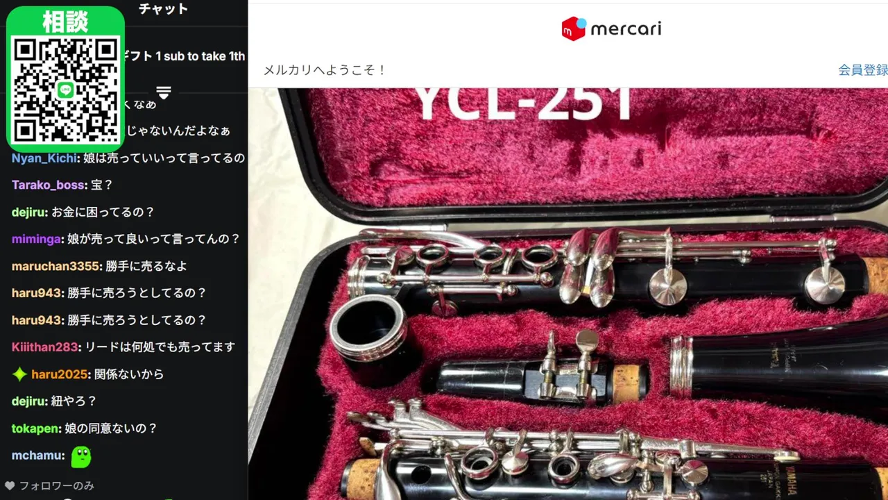This screenshot has width=888, height=500.
Task: Open maruchan3355's user card
Action: (55, 266)
